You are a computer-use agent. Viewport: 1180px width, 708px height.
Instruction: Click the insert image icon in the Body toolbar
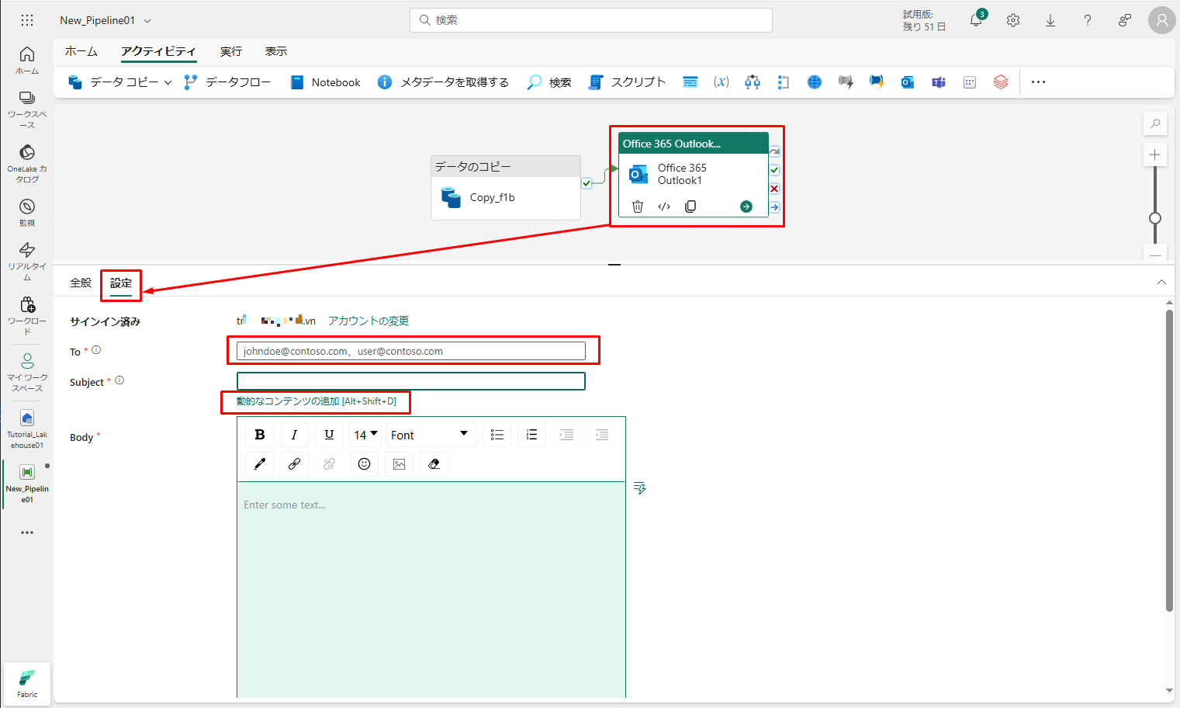point(399,464)
